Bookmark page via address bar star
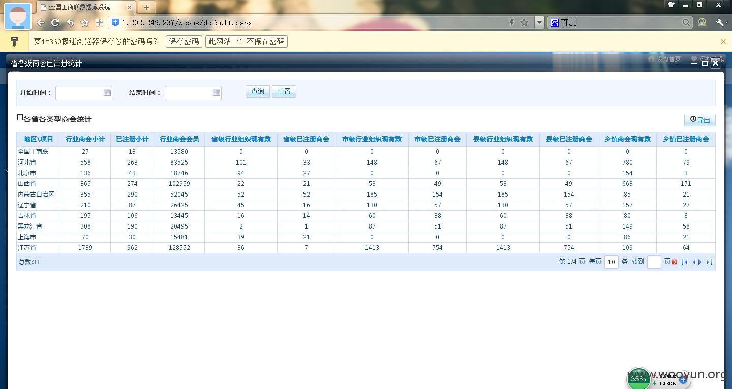732x389 pixels. coord(524,22)
